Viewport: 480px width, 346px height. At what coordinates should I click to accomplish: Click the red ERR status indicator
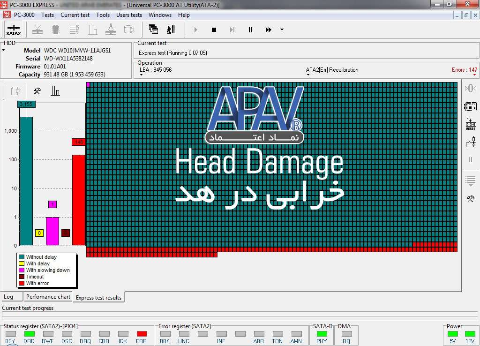pos(142,334)
